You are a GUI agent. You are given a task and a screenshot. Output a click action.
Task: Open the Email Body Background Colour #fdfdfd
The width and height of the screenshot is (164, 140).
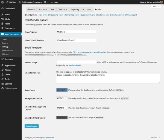coord(62,108)
